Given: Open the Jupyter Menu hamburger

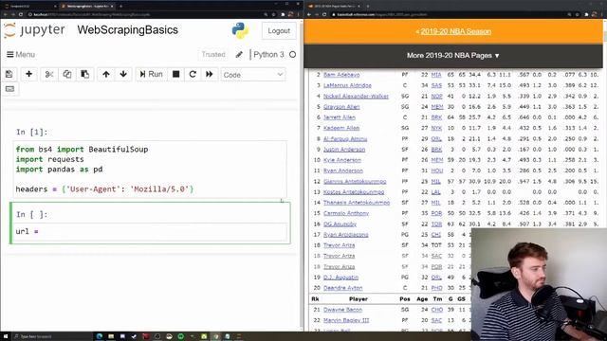Looking at the screenshot, I should click(x=21, y=55).
